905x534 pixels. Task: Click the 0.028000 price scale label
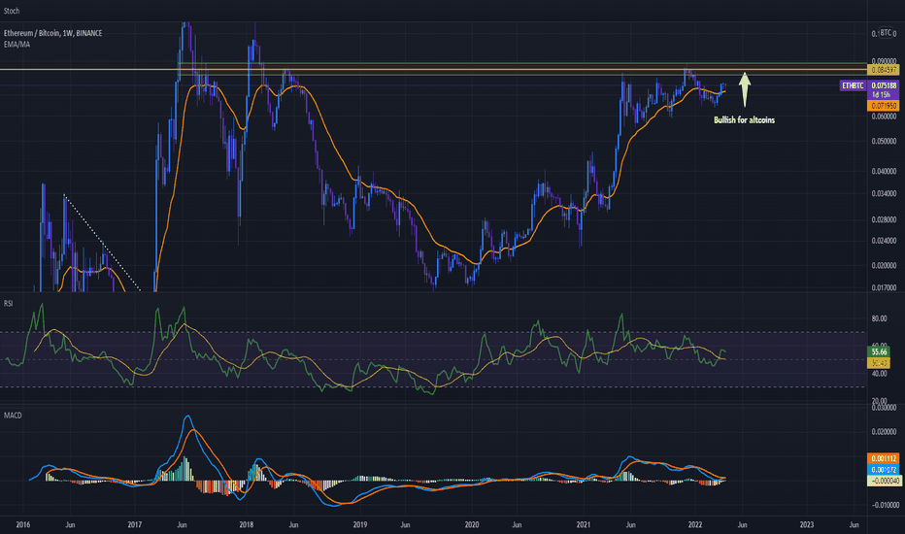[x=884, y=219]
